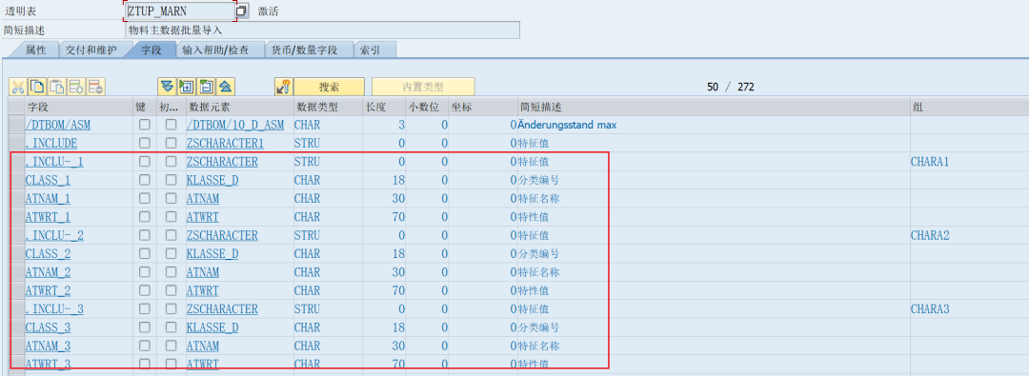Viewport: 1029px width, 376px height.
Task: Click 分类编号 description in CLASS_2 row
Action: [x=538, y=253]
